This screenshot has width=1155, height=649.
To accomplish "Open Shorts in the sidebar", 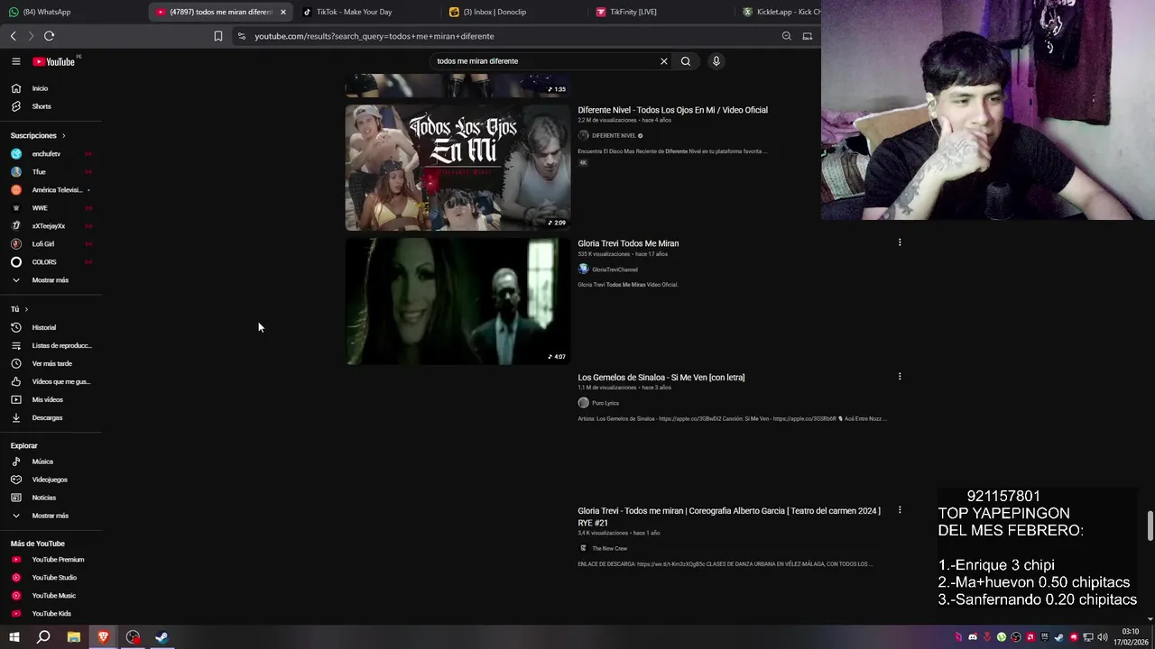I will point(51,106).
